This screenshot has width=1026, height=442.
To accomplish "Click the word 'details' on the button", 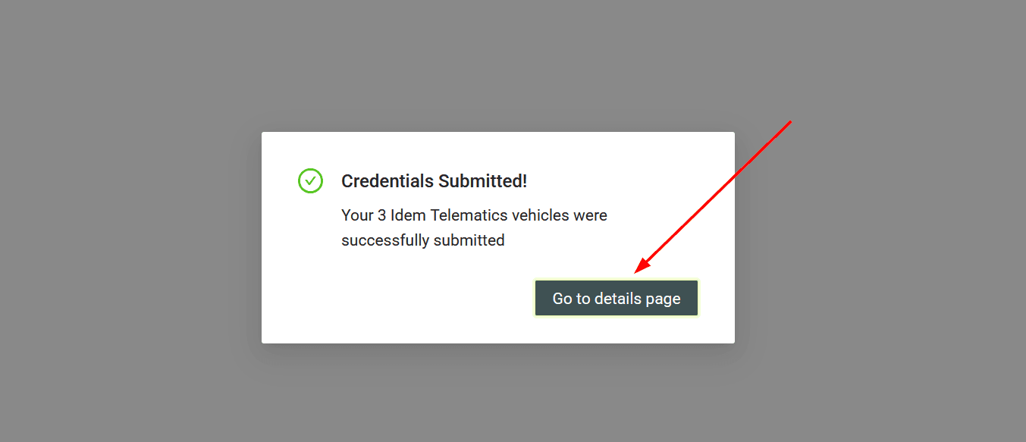I will tap(618, 299).
